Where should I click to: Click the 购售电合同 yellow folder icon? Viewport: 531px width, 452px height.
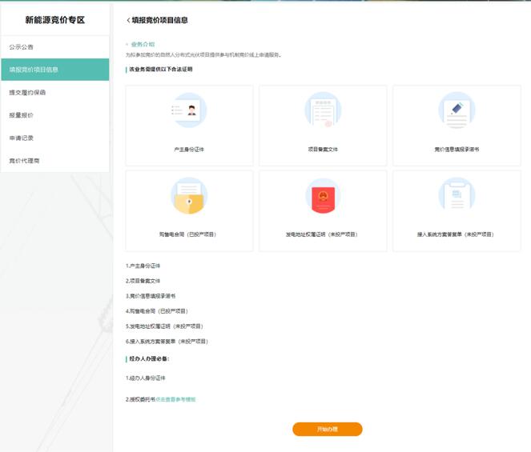point(189,197)
